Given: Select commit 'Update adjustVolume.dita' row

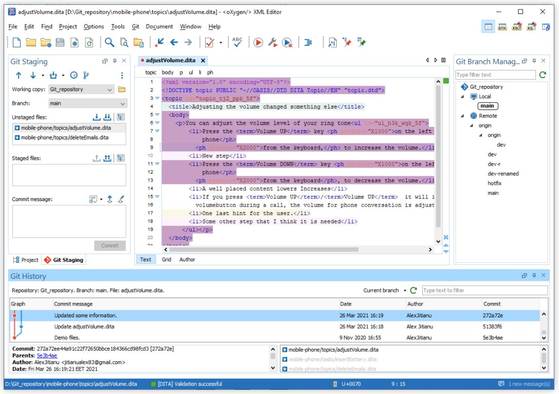Looking at the screenshot, I should pyautogui.click(x=275, y=327).
